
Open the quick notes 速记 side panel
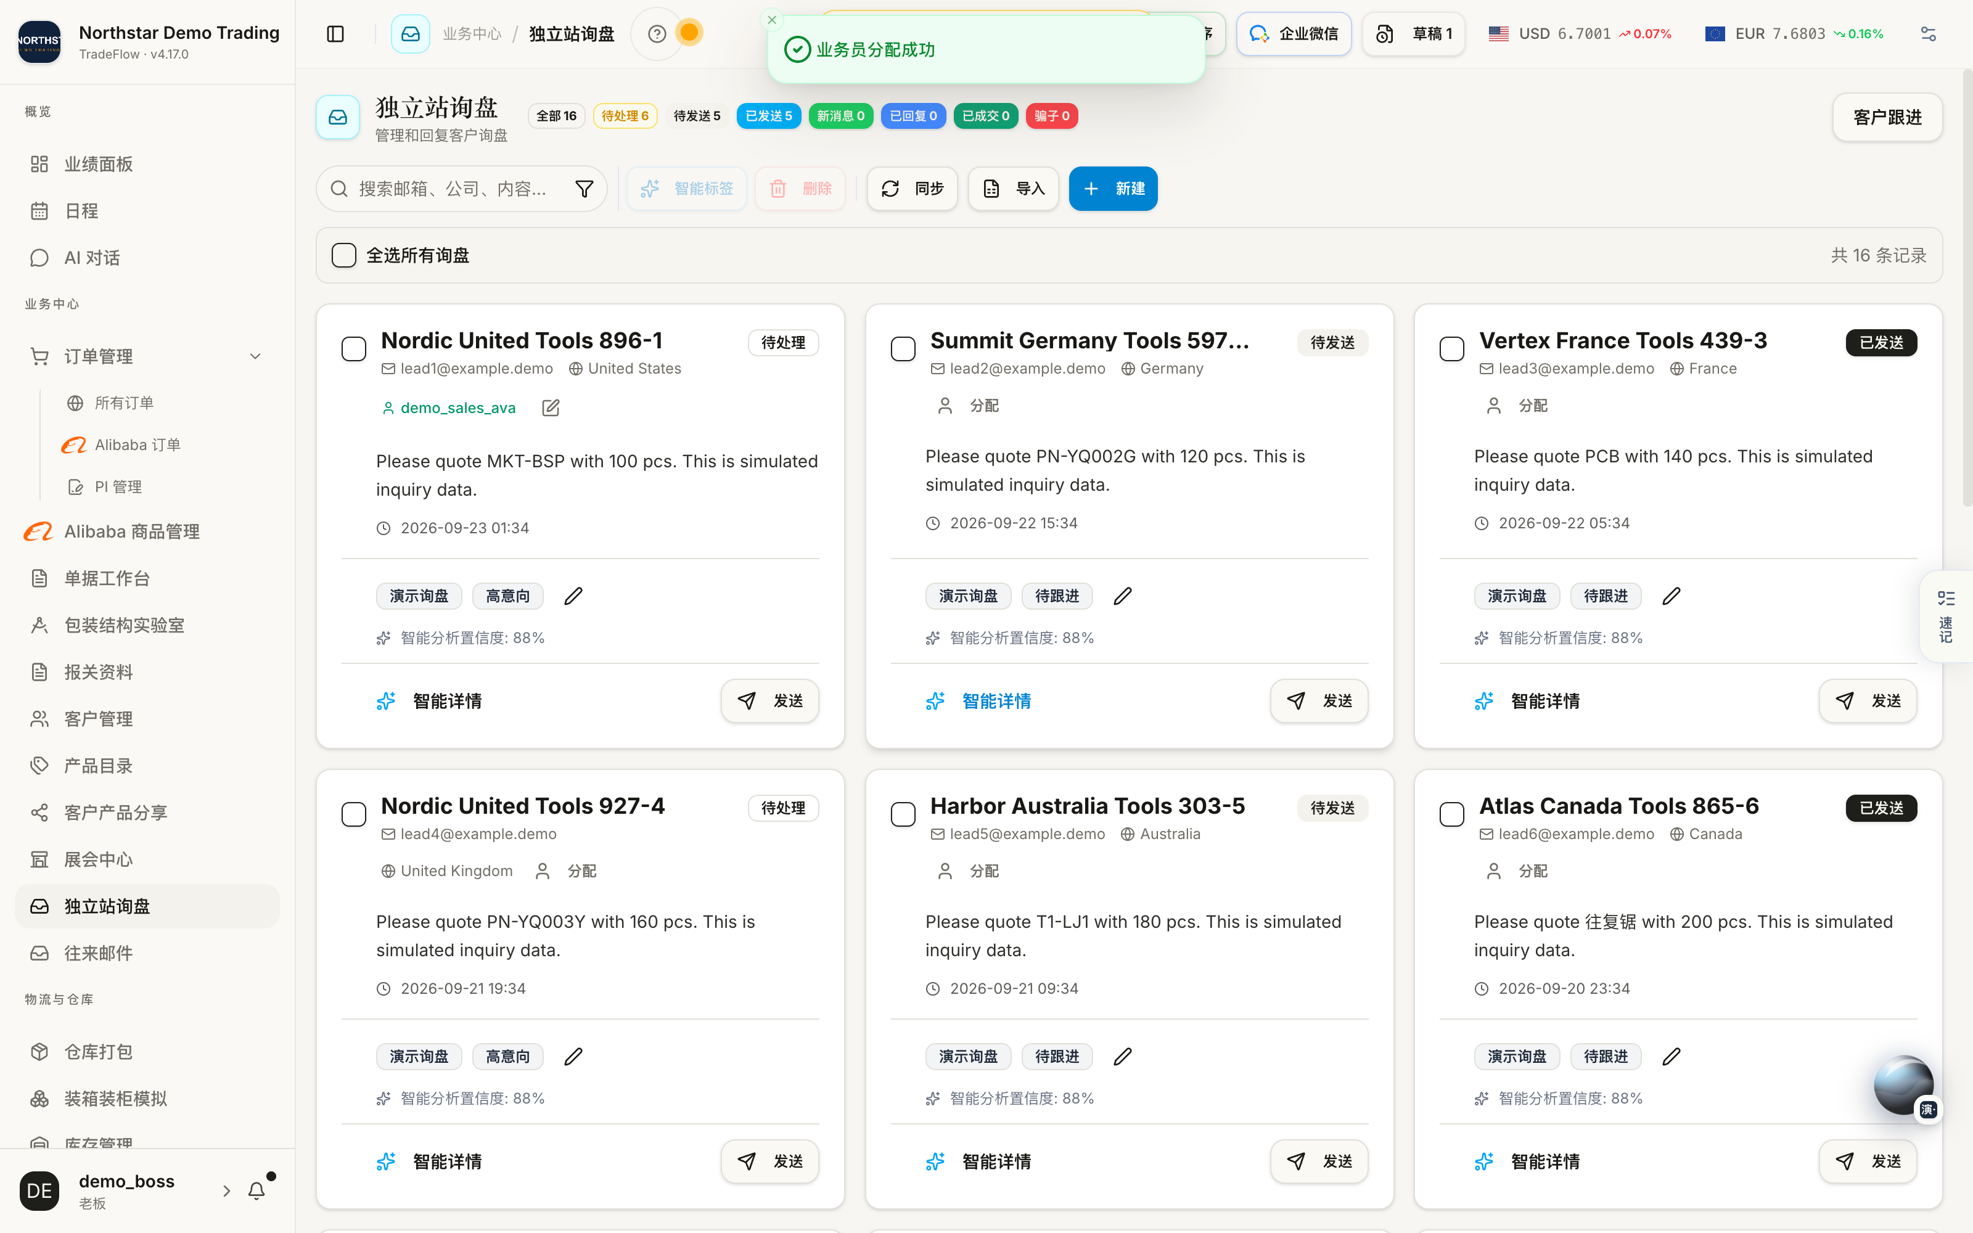[1946, 616]
